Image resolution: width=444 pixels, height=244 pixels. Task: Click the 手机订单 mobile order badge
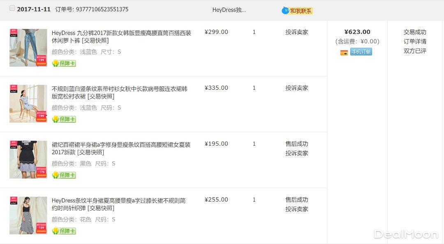[361, 52]
